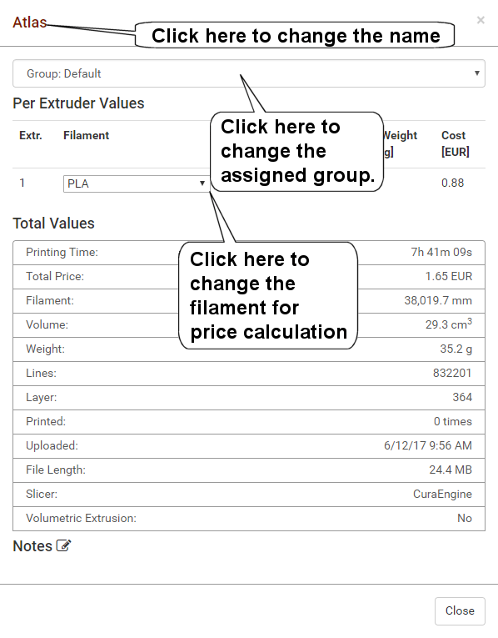Select the Lines 832201 row
The height and width of the screenshot is (638, 498).
point(249,374)
